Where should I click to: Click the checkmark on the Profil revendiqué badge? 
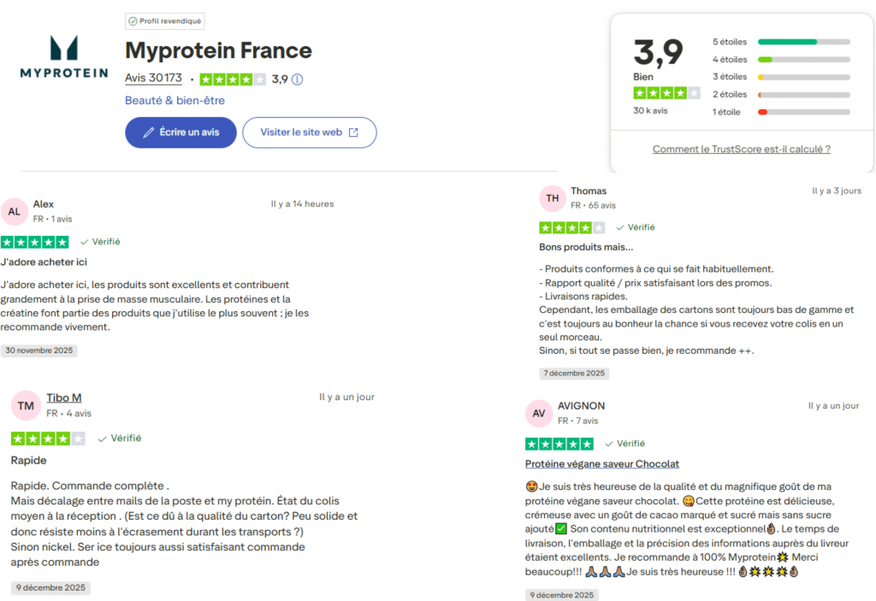(x=133, y=21)
